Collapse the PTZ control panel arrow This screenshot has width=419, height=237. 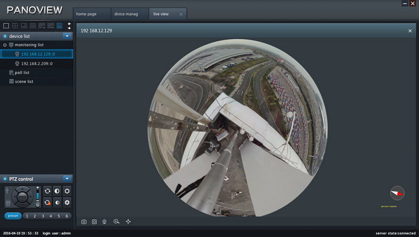click(67, 179)
